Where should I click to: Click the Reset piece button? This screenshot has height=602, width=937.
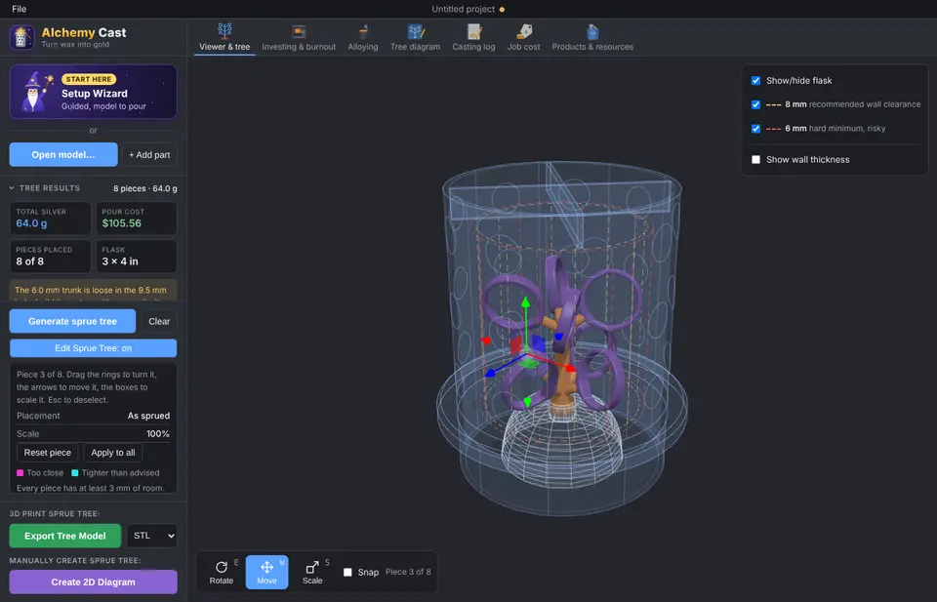tap(47, 453)
